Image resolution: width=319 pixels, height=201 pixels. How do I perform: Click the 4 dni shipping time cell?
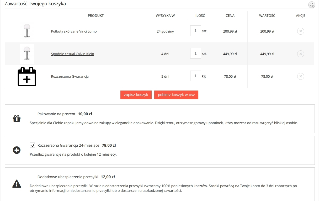tap(165, 54)
